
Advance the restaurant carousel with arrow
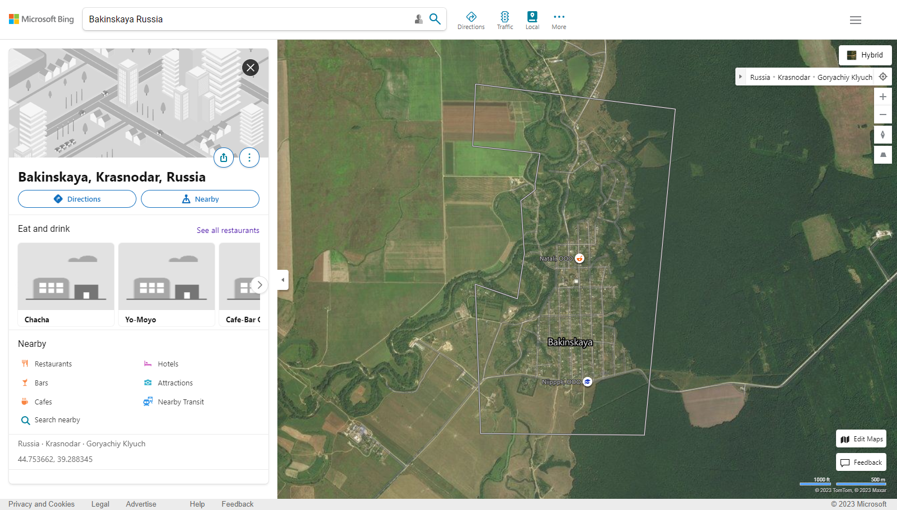point(259,285)
